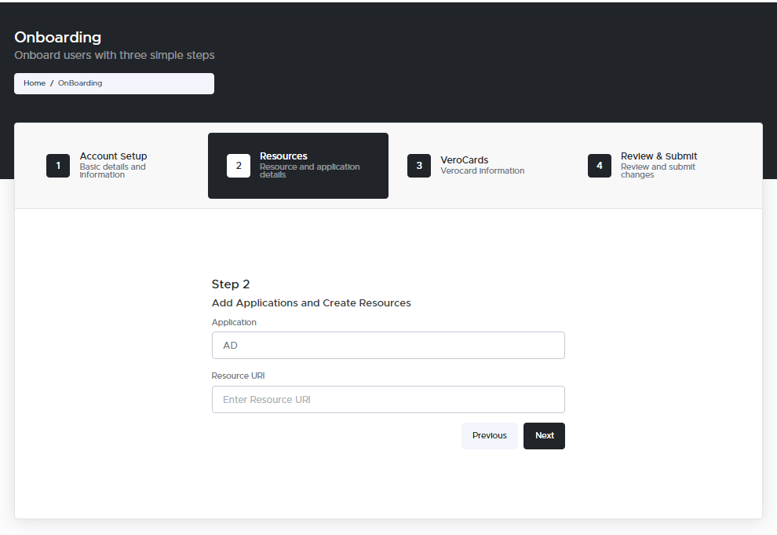Click the Application field showing AD
This screenshot has height=535, width=777.
click(x=388, y=345)
